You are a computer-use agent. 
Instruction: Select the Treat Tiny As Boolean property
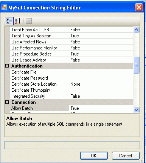[x=39, y=36]
